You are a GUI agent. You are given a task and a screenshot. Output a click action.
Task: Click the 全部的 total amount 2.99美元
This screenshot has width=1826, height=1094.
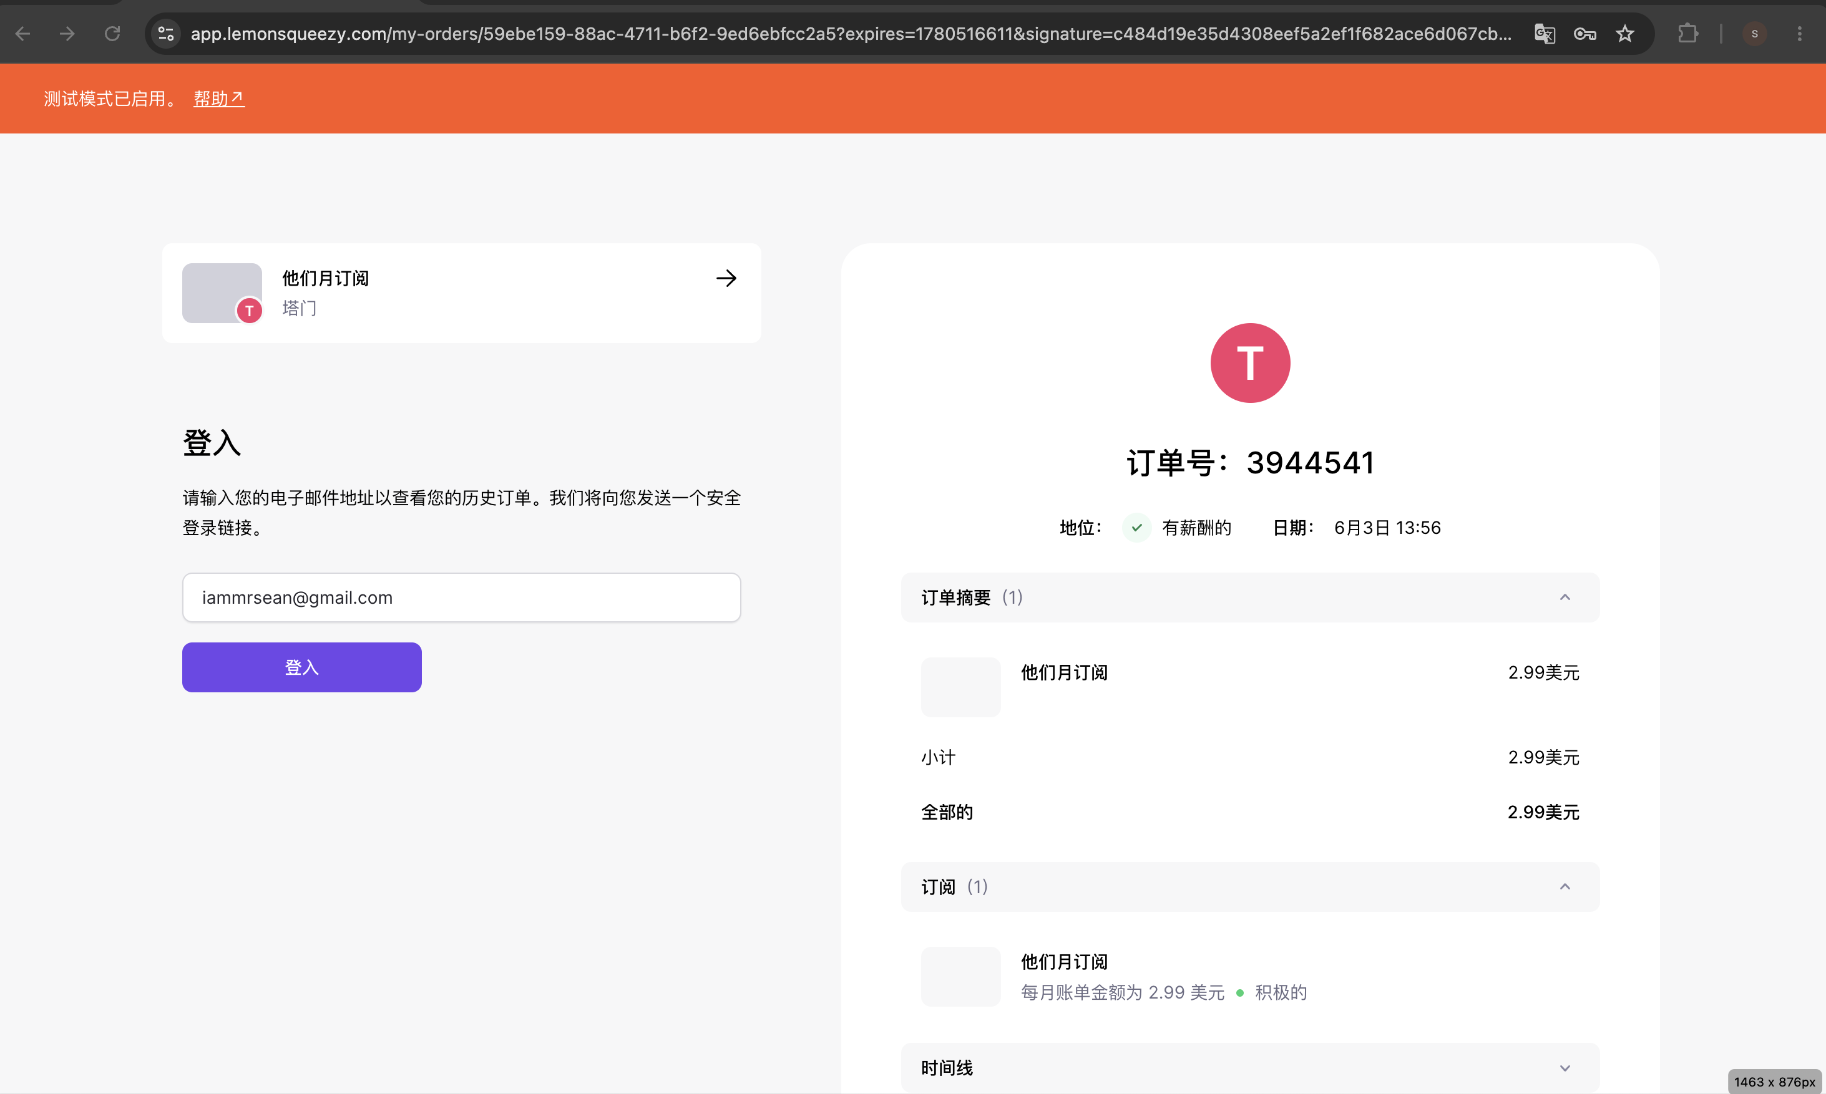pyautogui.click(x=1543, y=811)
